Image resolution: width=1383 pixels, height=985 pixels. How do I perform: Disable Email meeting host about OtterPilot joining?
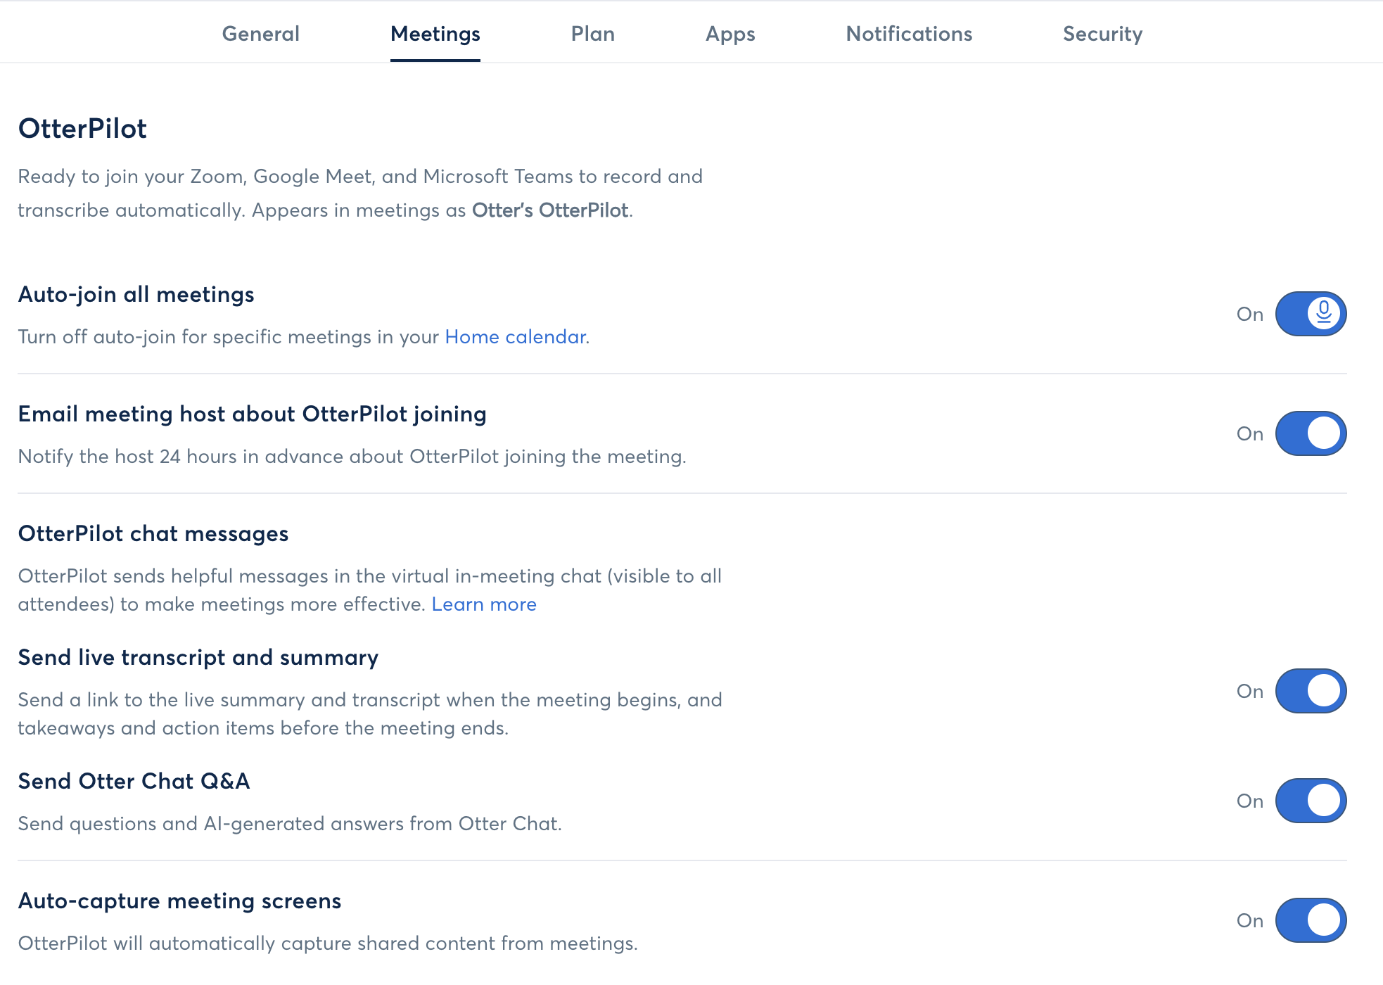click(x=1311, y=433)
